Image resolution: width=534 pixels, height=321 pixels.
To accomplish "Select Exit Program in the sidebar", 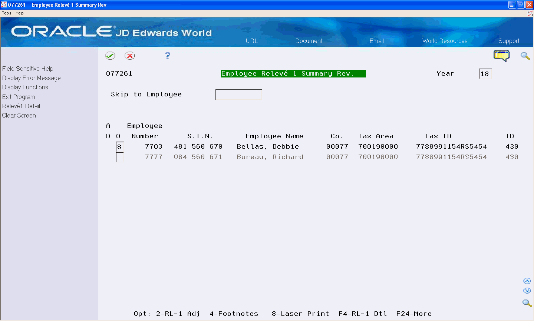I will tap(19, 97).
